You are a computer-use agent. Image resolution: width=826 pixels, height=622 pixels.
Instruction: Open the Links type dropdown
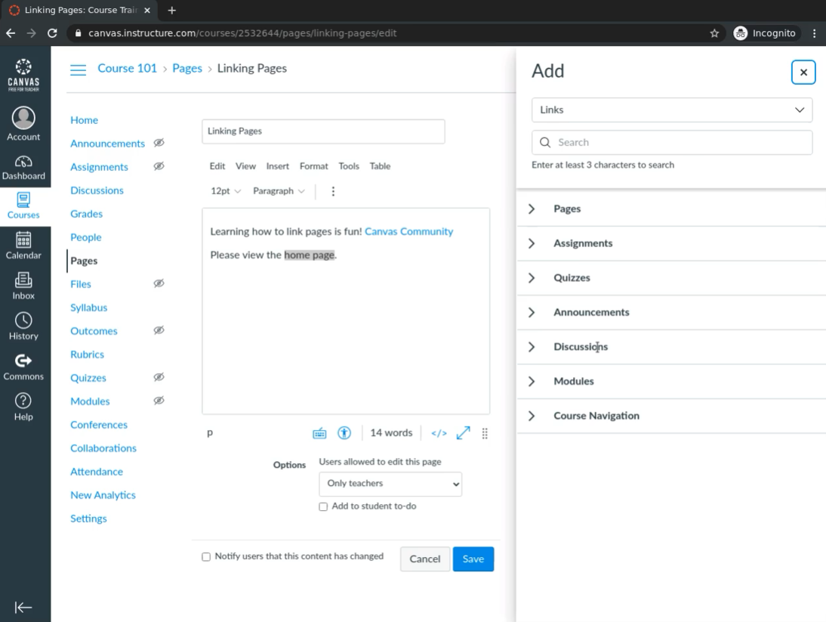click(672, 110)
